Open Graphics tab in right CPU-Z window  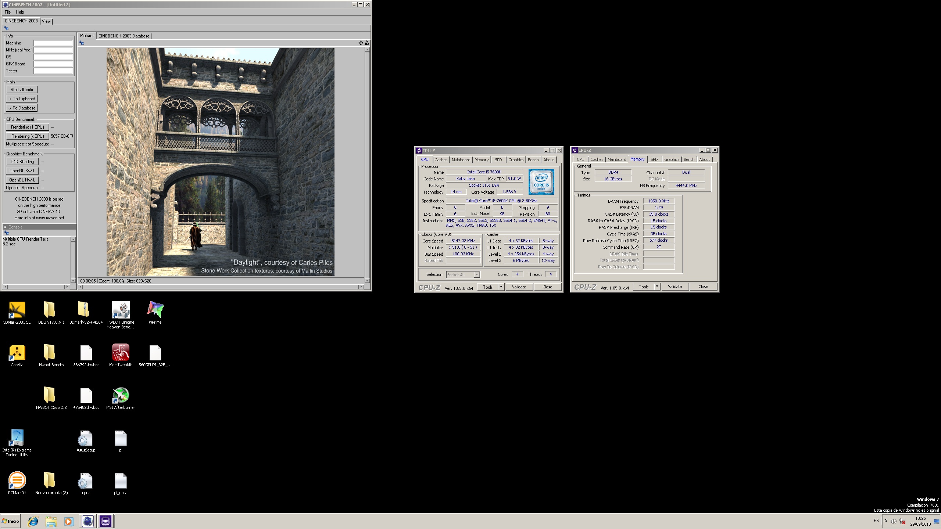point(672,159)
